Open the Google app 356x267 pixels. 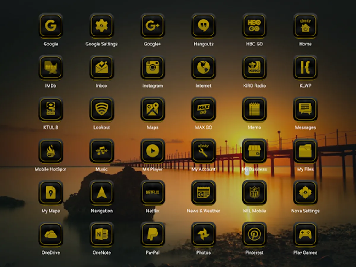pos(51,26)
